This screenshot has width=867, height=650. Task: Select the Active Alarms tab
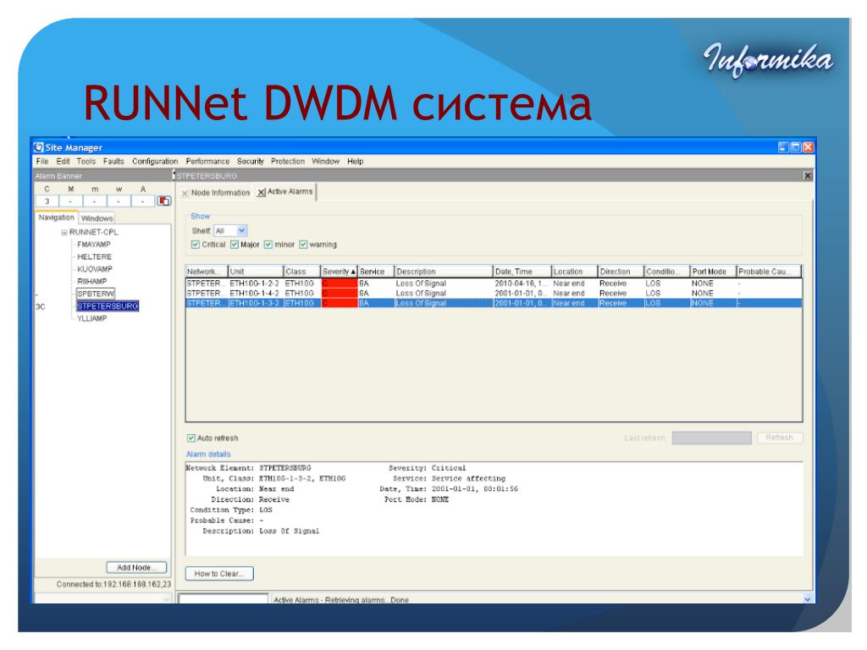coord(290,192)
